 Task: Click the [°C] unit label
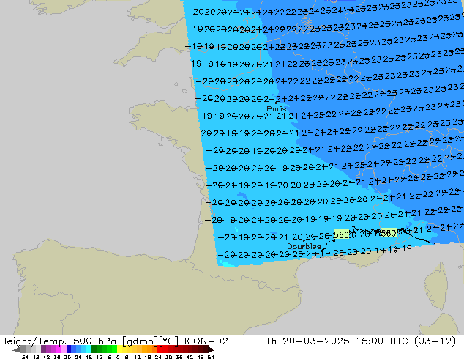169,341
